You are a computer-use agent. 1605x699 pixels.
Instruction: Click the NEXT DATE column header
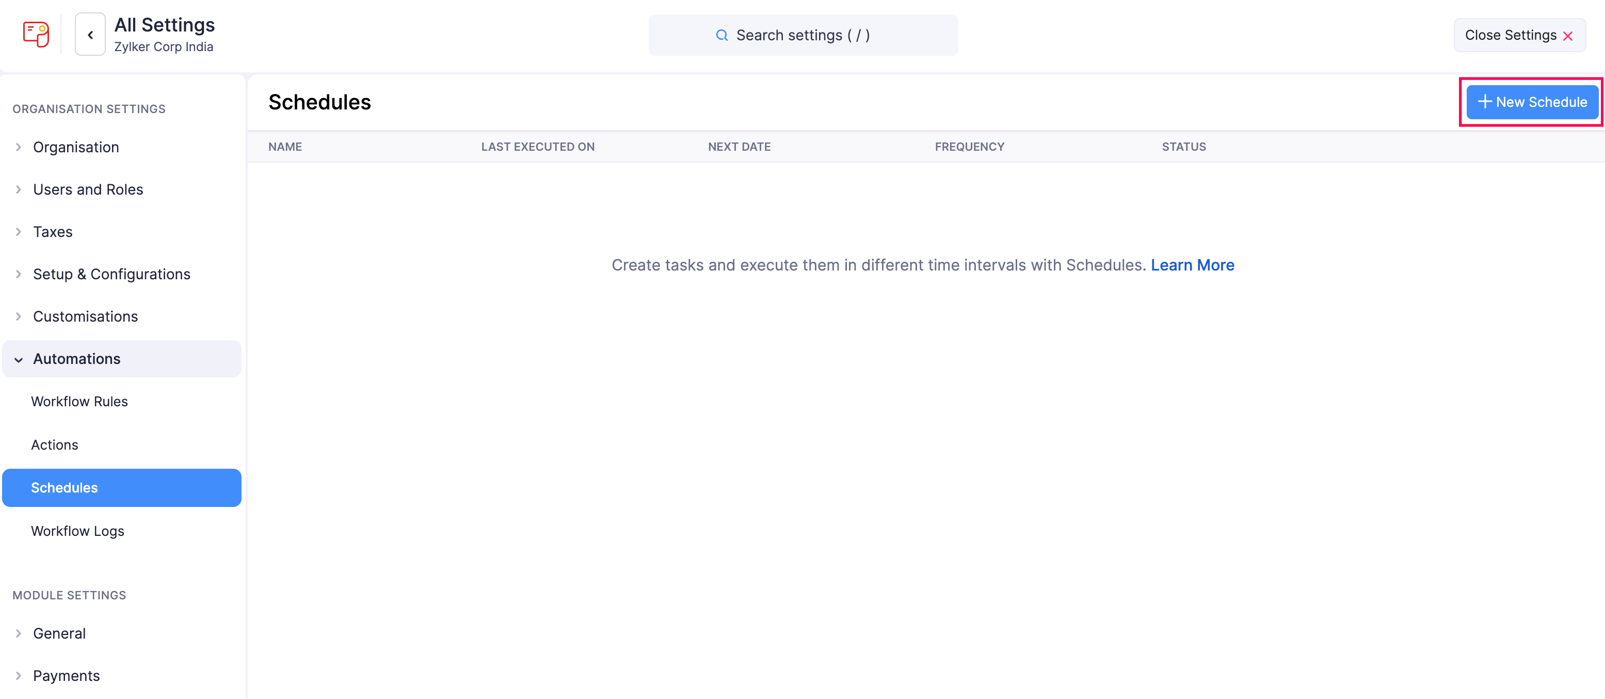[x=739, y=147]
